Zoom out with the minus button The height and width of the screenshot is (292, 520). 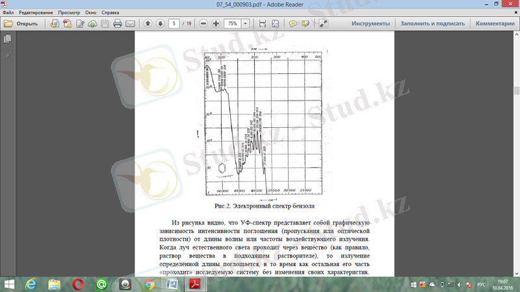pyautogui.click(x=203, y=23)
